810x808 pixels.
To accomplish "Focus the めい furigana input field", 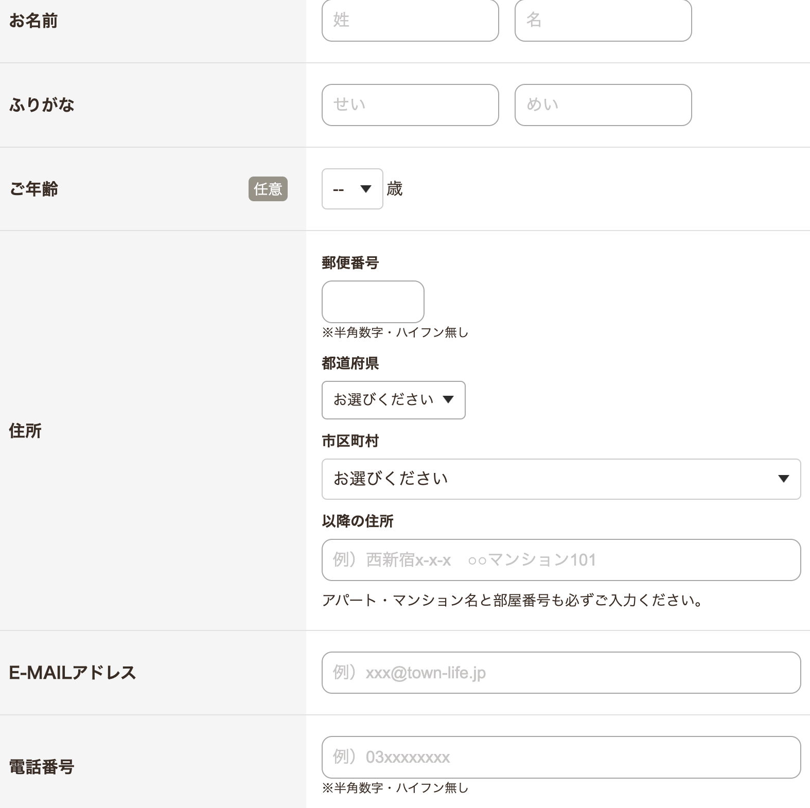I will click(603, 105).
